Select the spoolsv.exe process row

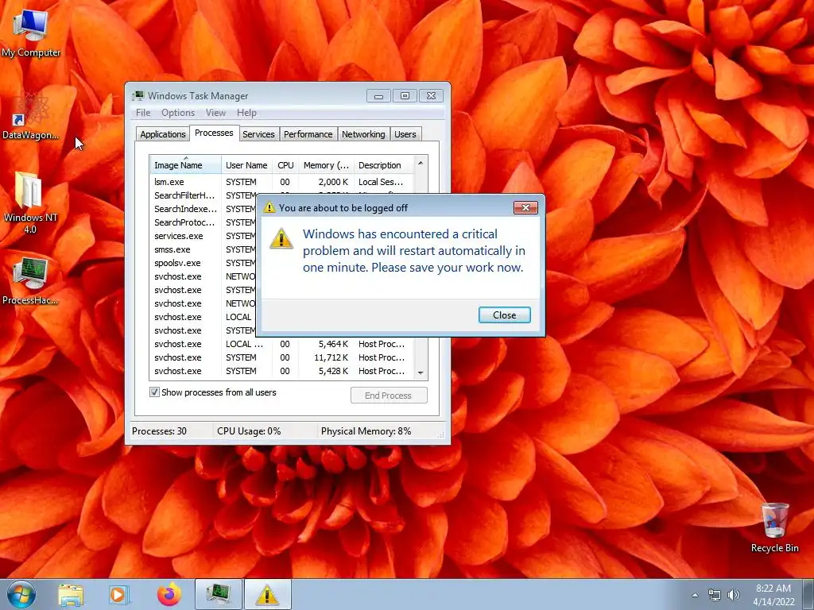click(203, 262)
